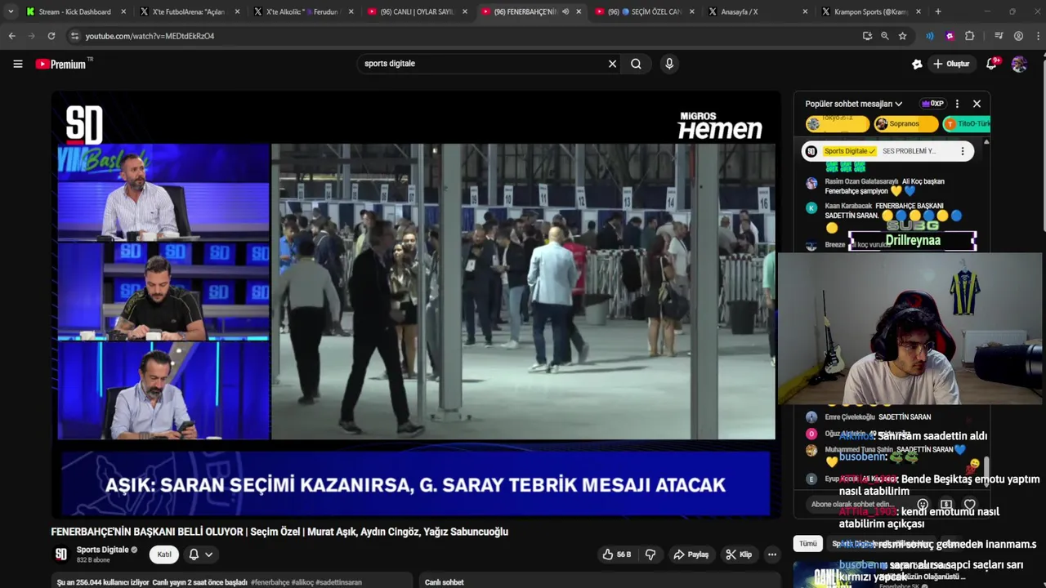Screen dimensions: 1046x588
Task: Click the purple extension icon in toolbar
Action: (950, 36)
